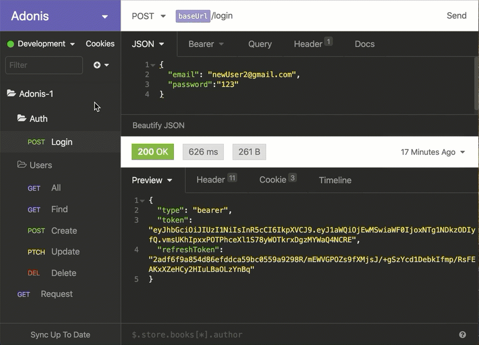Open the Docs tab
The height and width of the screenshot is (345, 479).
[x=364, y=43]
